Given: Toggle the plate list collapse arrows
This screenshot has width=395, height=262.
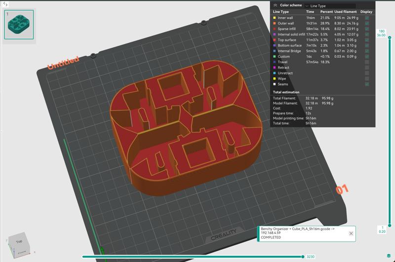Looking at the screenshot, I should click(x=5, y=4).
